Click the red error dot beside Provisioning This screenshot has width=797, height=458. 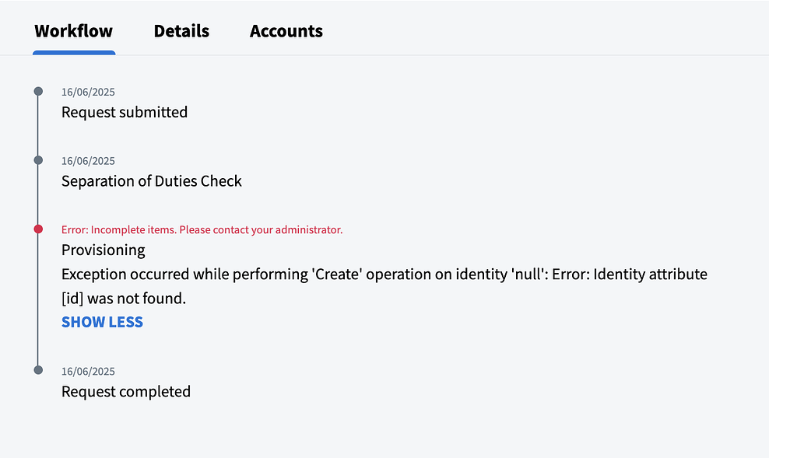point(38,229)
